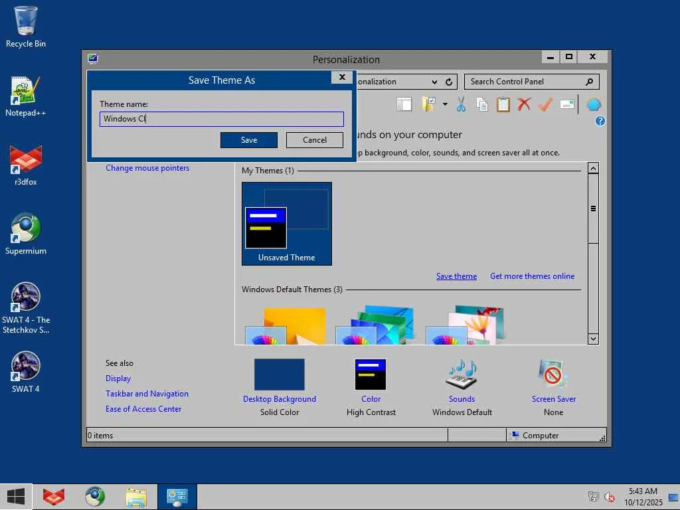
Task: Click the clipboard Paste icon
Action: click(x=503, y=104)
